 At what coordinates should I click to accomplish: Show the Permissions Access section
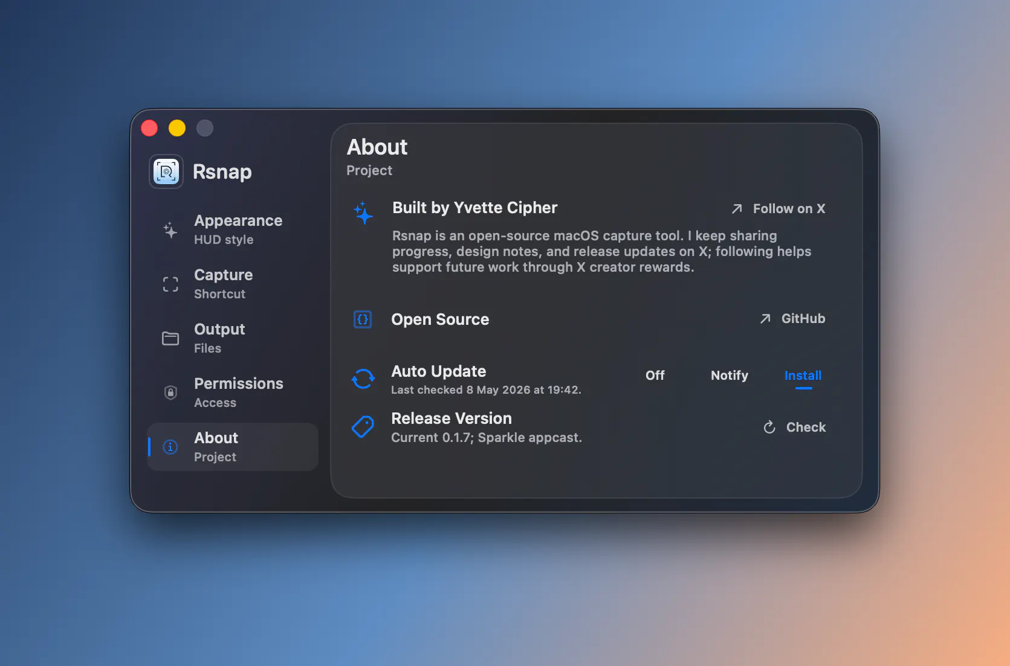(233, 392)
